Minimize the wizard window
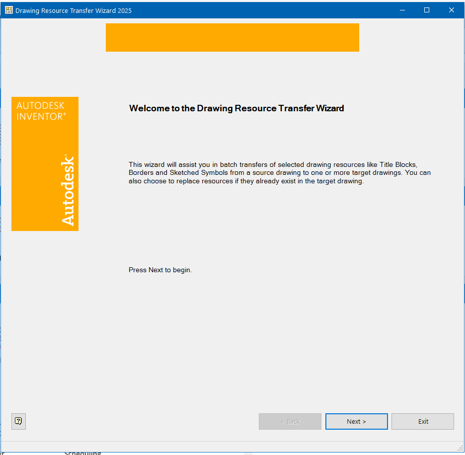Viewport: 465px width, 455px height. 402,9
